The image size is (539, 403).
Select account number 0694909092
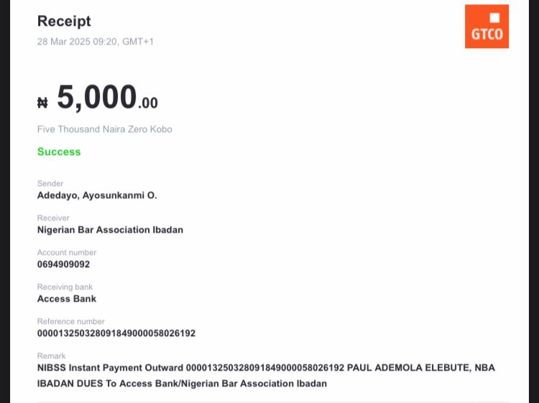(63, 264)
